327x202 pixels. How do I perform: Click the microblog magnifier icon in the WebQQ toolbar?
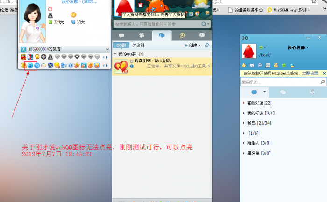pyautogui.click(x=260, y=66)
